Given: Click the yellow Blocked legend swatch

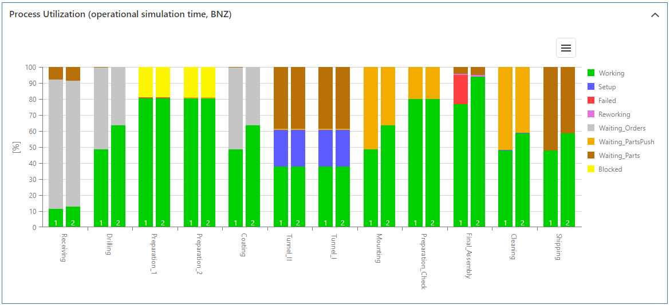Looking at the screenshot, I should point(591,169).
